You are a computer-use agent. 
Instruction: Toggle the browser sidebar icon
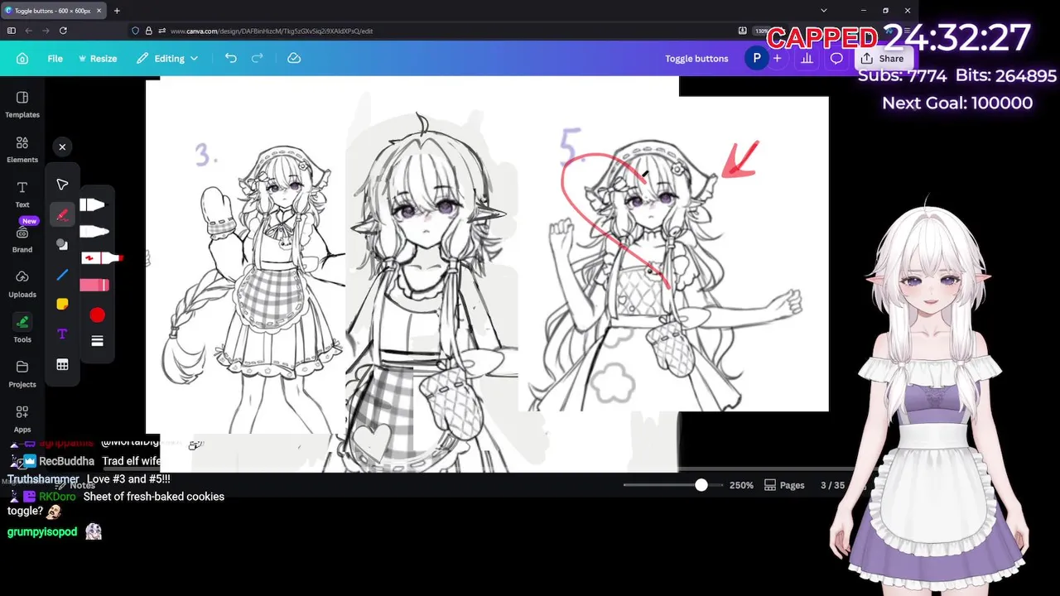[11, 31]
